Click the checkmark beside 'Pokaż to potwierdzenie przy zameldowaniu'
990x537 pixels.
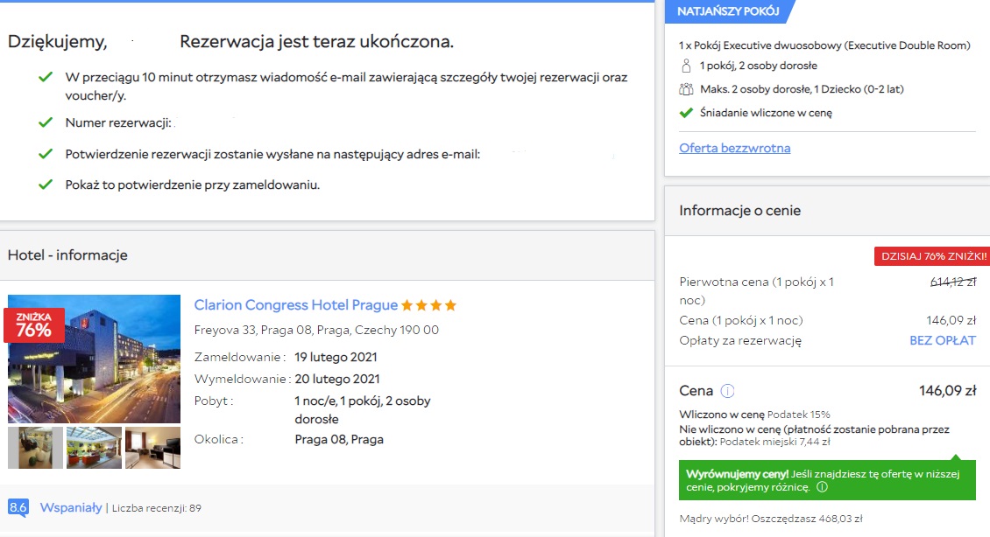coord(46,185)
